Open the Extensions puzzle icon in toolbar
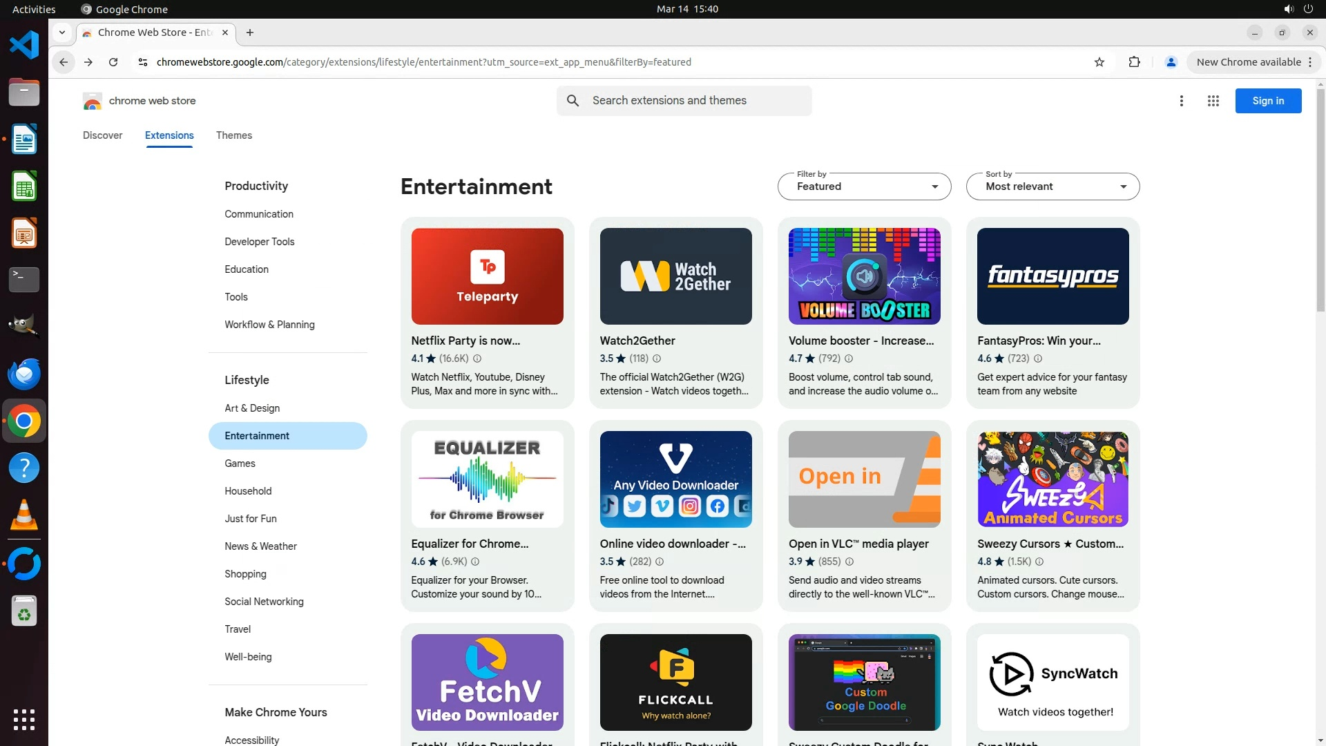 1134,62
